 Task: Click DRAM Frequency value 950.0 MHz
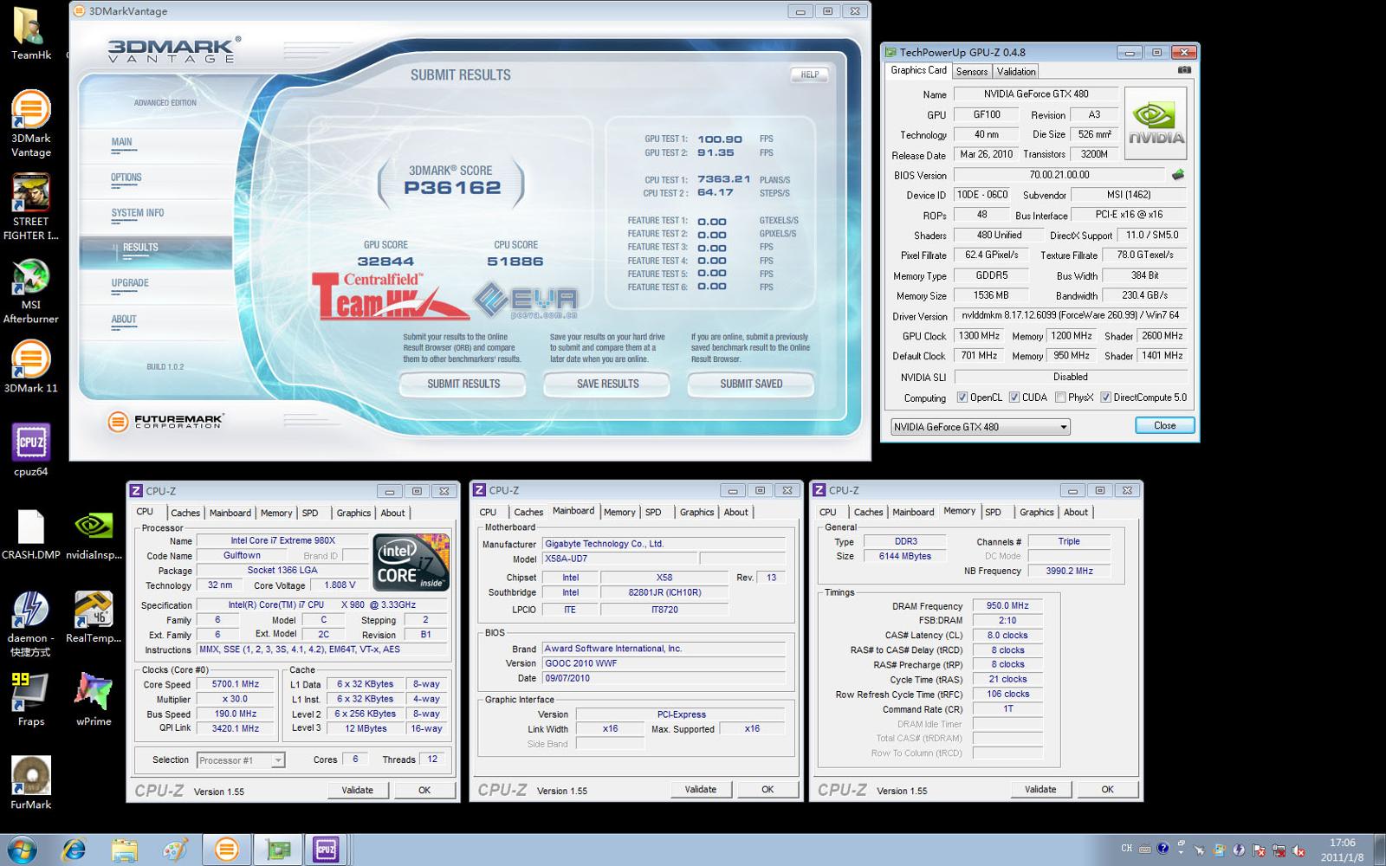(1007, 606)
